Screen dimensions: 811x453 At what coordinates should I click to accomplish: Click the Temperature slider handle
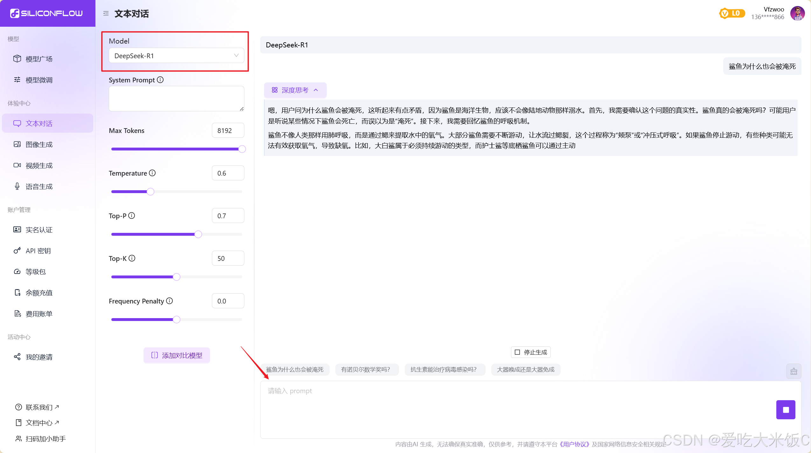pos(150,192)
